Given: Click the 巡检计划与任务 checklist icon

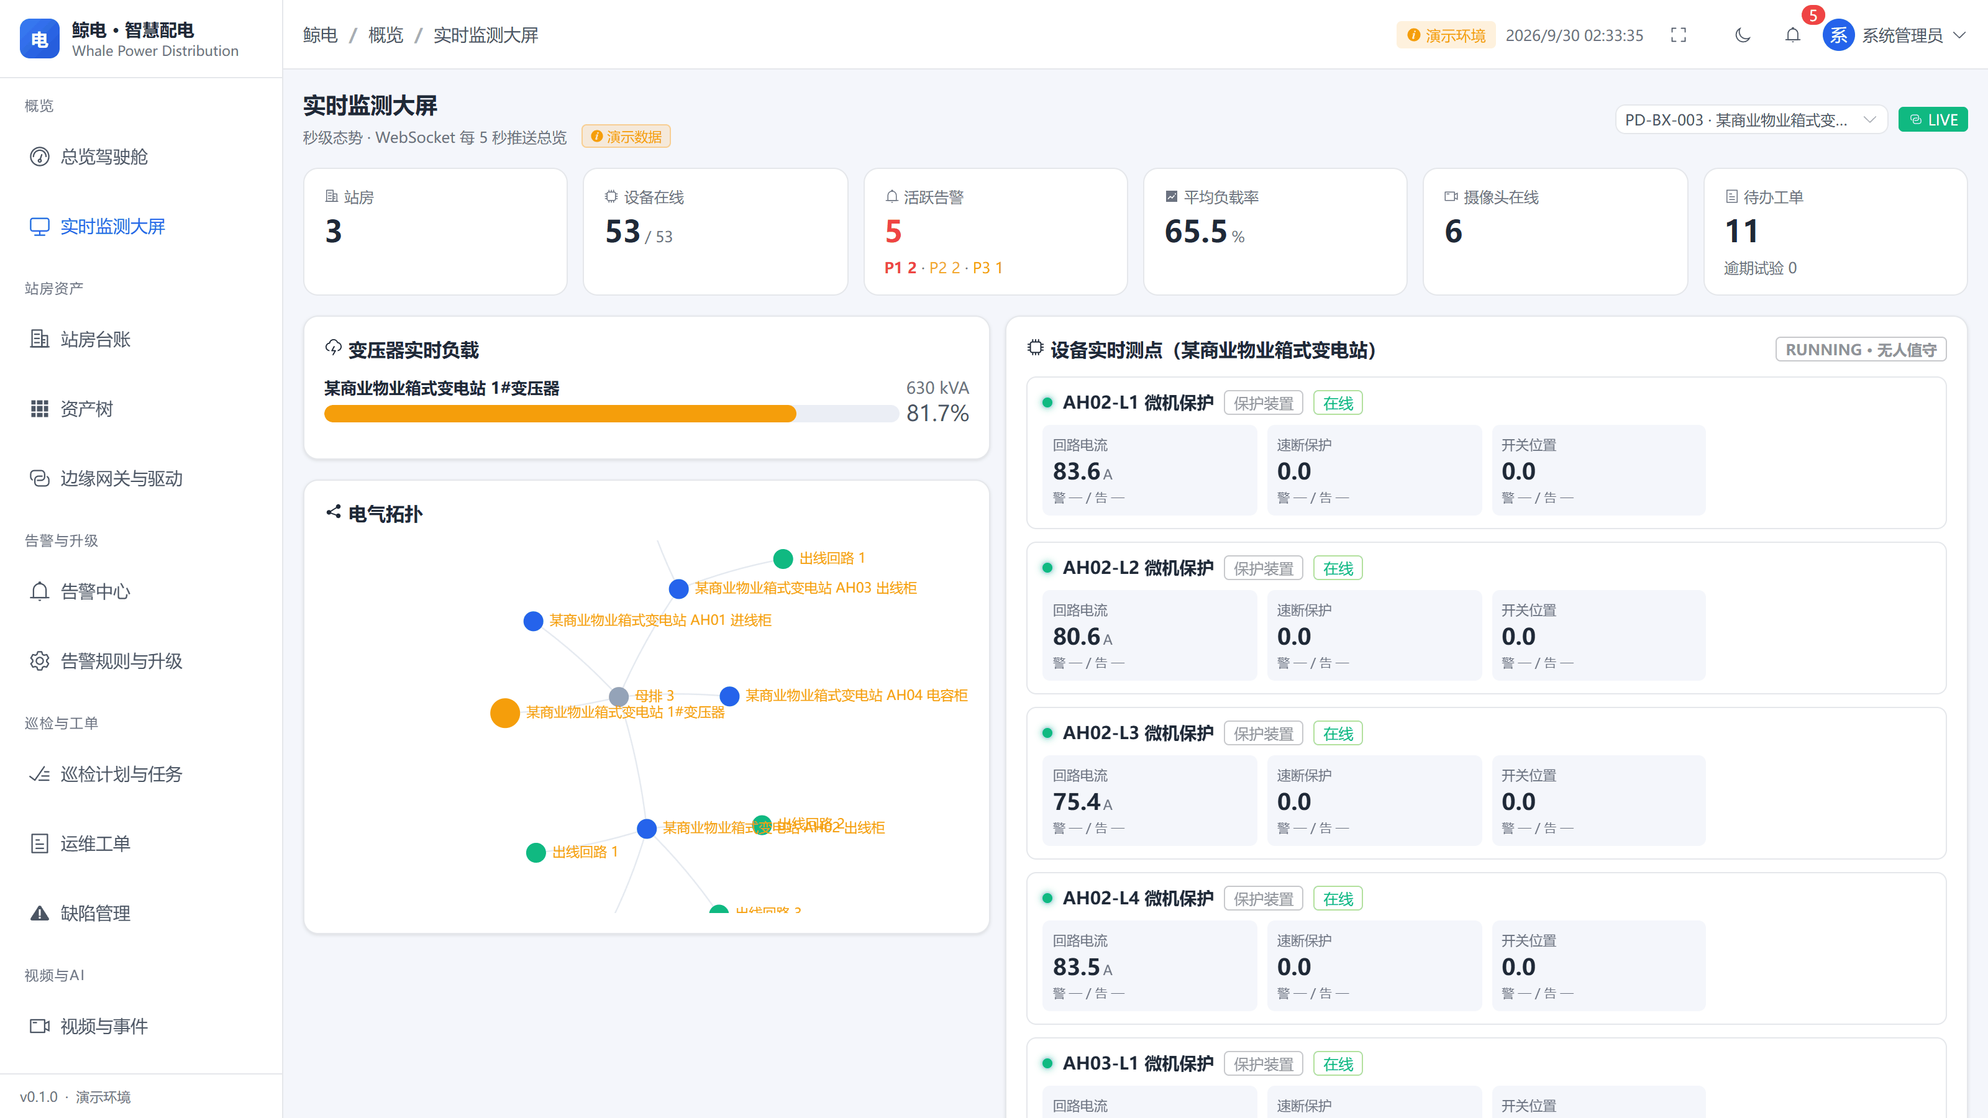Looking at the screenshot, I should coord(39,774).
